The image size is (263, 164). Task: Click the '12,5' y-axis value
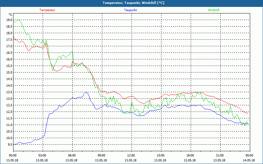coord(10,105)
